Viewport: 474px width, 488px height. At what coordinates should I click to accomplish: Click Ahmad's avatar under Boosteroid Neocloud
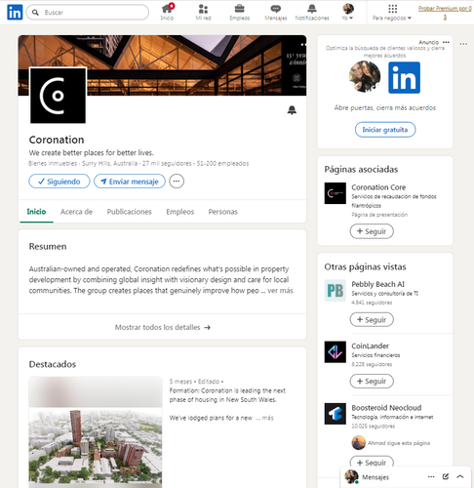click(x=359, y=443)
